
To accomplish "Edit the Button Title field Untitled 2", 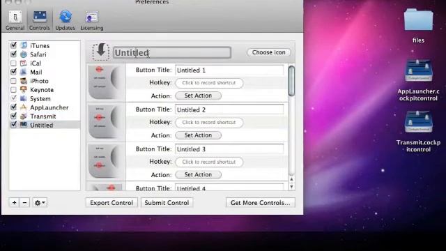I will (x=229, y=110).
